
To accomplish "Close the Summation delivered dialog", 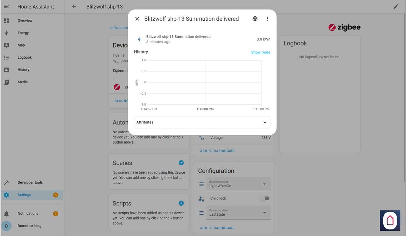I will tap(137, 19).
